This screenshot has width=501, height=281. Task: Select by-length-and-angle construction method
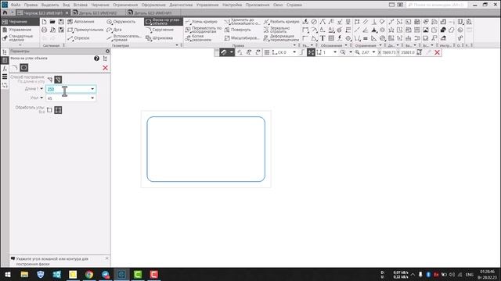[58, 80]
